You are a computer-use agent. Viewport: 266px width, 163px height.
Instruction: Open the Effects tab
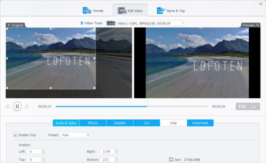93,123
